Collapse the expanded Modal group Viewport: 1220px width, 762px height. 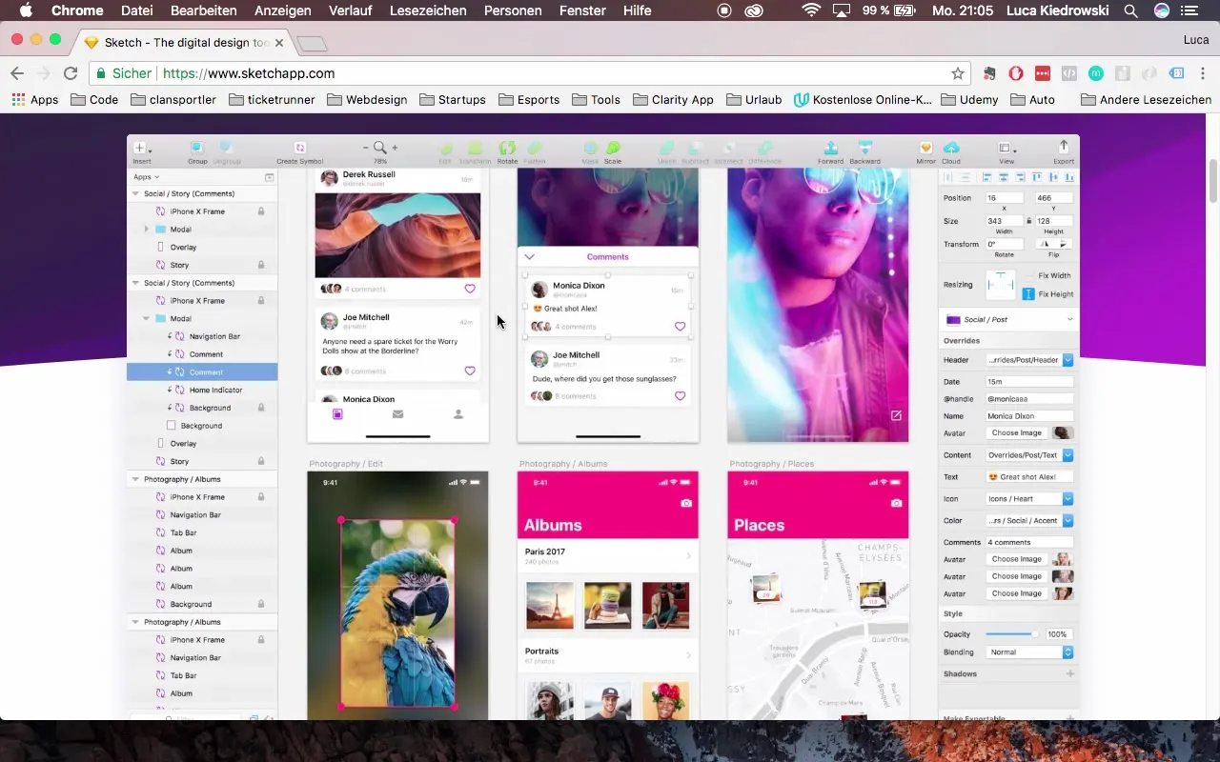(147, 319)
